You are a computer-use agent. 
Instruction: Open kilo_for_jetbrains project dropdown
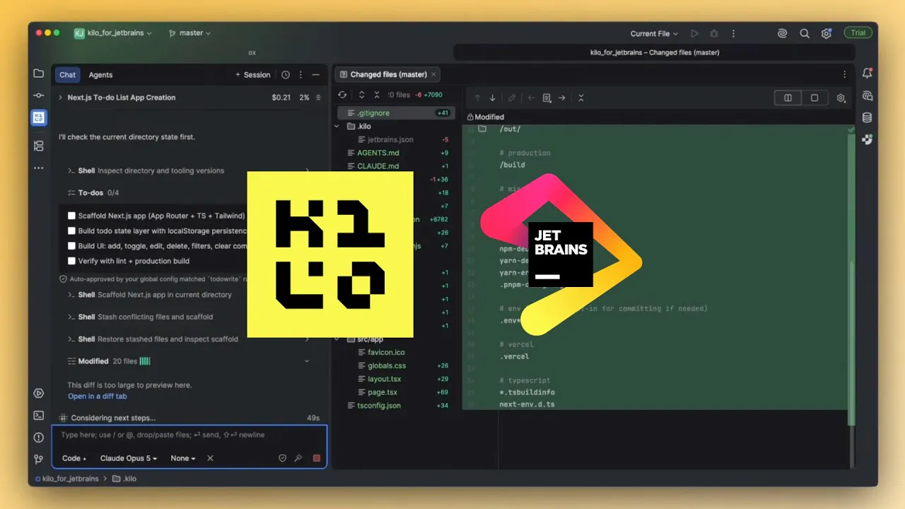coord(113,33)
